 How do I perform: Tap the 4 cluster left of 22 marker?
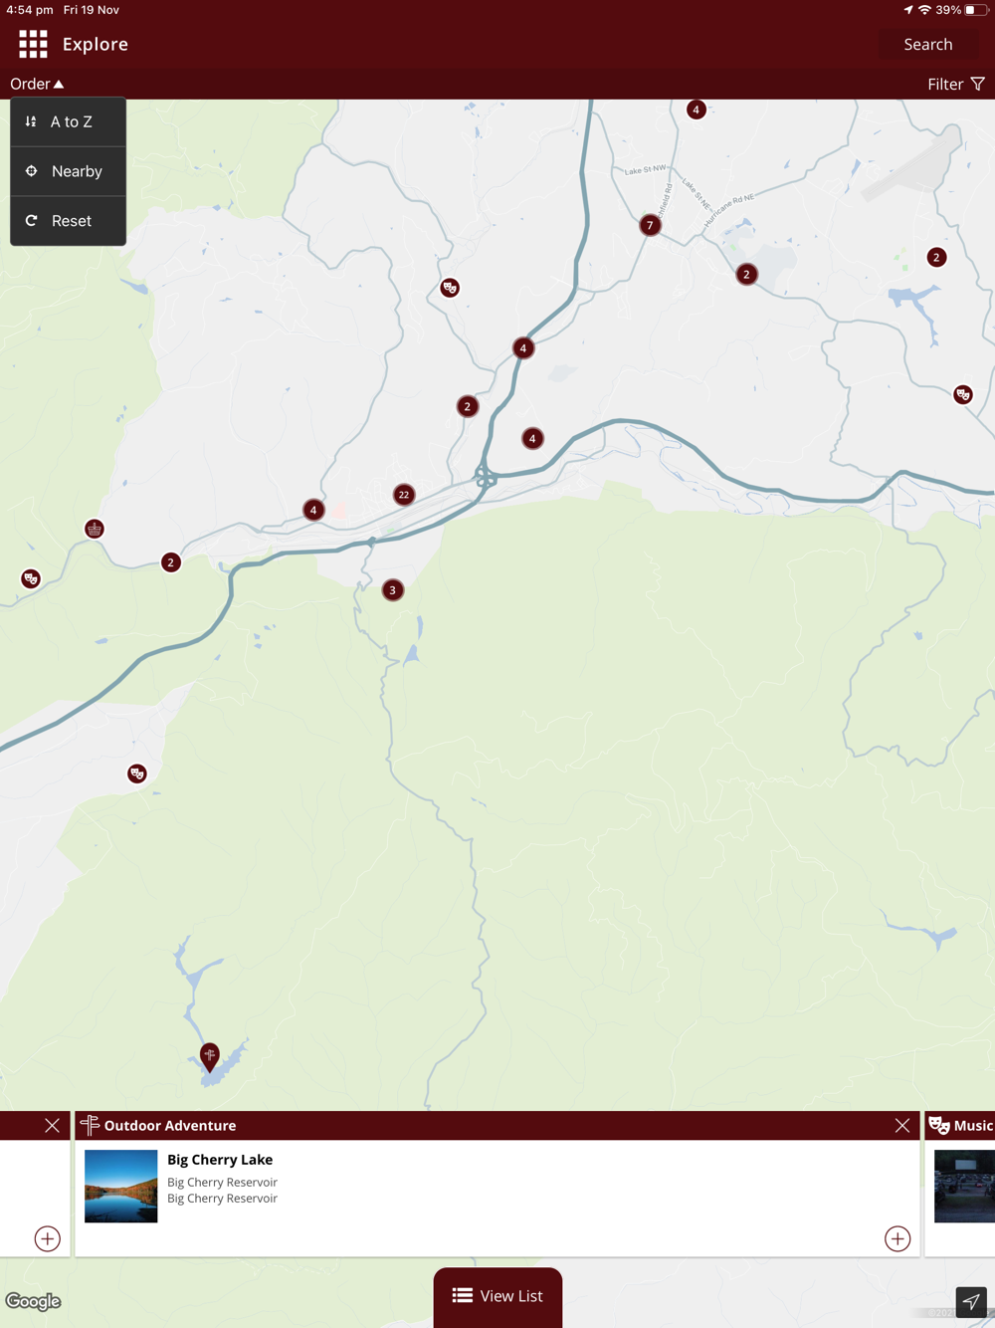pos(313,510)
